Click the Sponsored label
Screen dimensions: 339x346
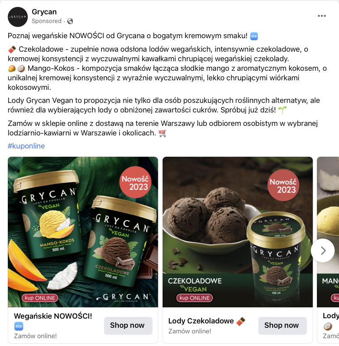point(46,21)
